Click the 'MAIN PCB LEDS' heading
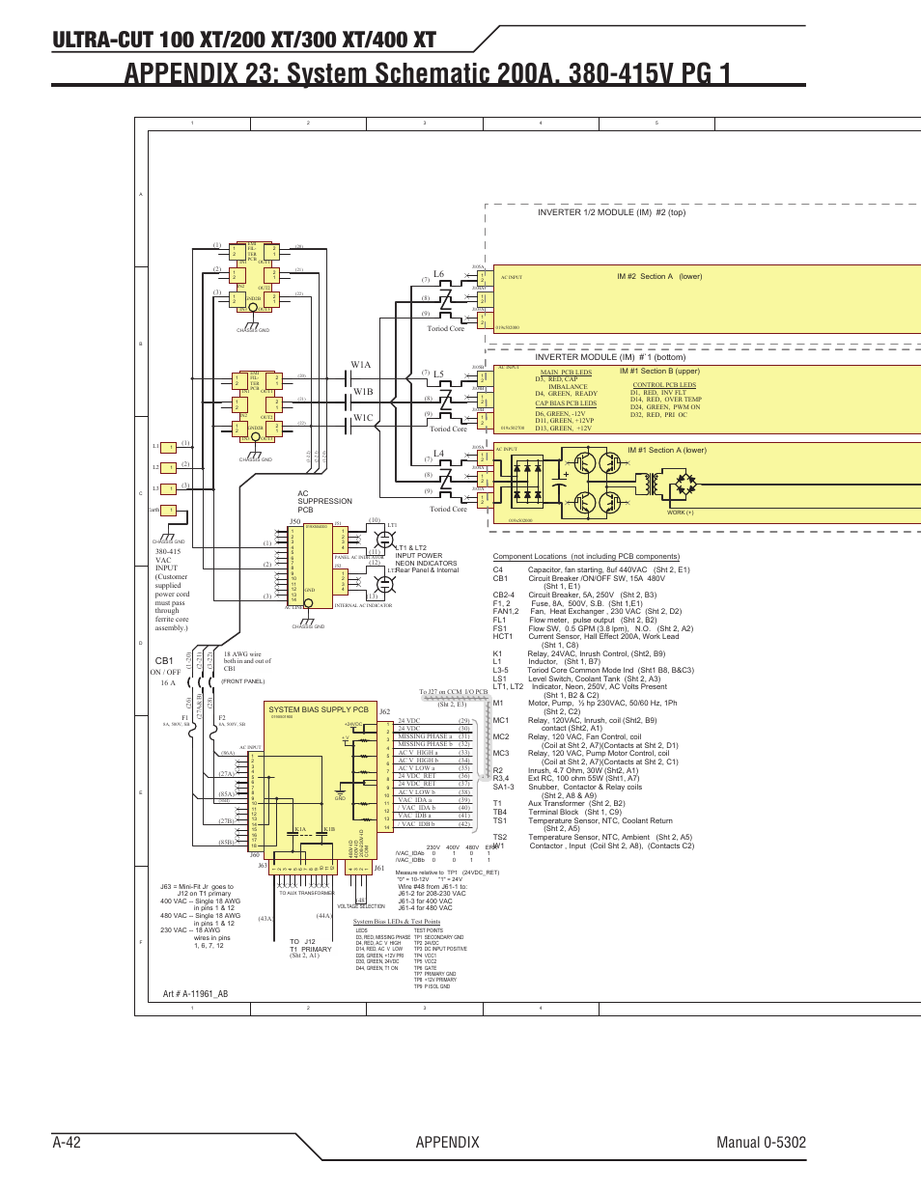 pos(566,373)
